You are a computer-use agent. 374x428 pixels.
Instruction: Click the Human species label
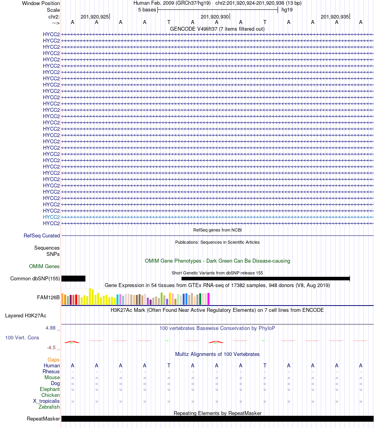pyautogui.click(x=52, y=366)
